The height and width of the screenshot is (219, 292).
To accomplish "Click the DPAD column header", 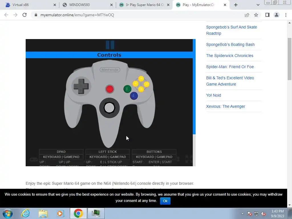I will coord(61,152).
